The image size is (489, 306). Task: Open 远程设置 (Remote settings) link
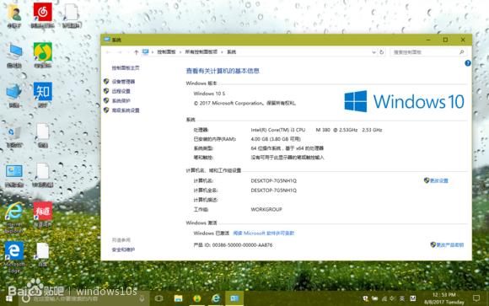121,91
